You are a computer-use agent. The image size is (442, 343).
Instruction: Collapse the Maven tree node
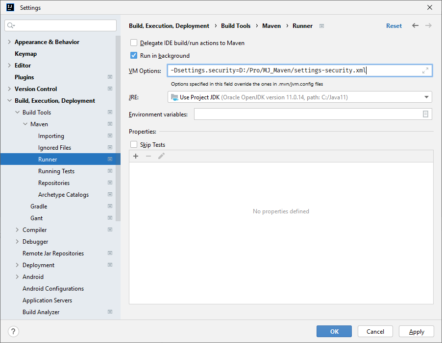(25, 124)
